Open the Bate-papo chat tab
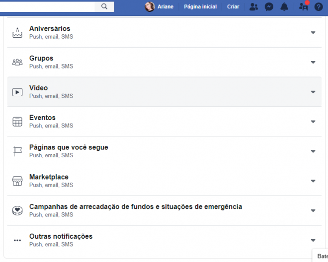This screenshot has height=262, width=328. [x=321, y=256]
